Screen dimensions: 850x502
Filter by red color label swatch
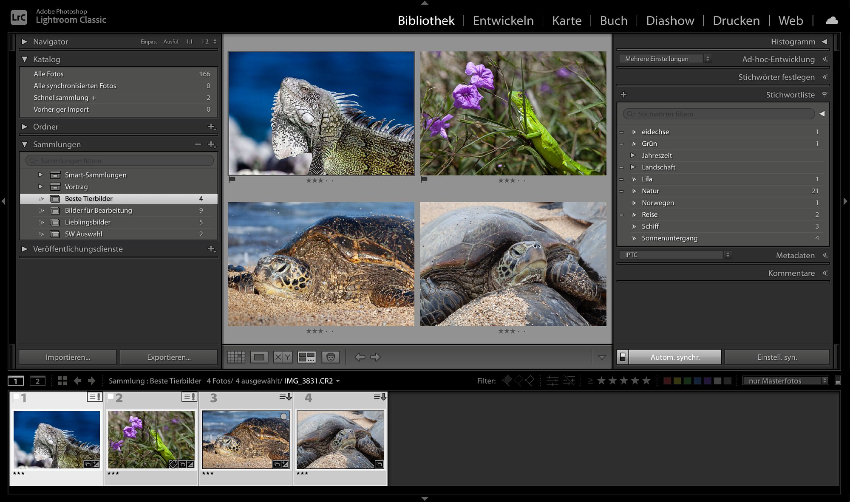pyautogui.click(x=667, y=381)
